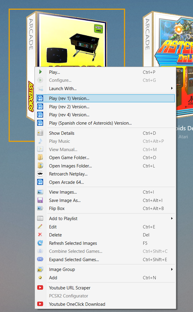Click the green Play arrow icon
The image size is (193, 312).
[x=40, y=72]
